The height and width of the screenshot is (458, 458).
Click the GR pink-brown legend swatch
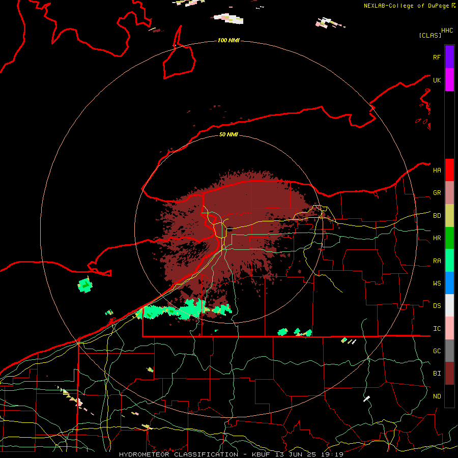pyautogui.click(x=449, y=193)
